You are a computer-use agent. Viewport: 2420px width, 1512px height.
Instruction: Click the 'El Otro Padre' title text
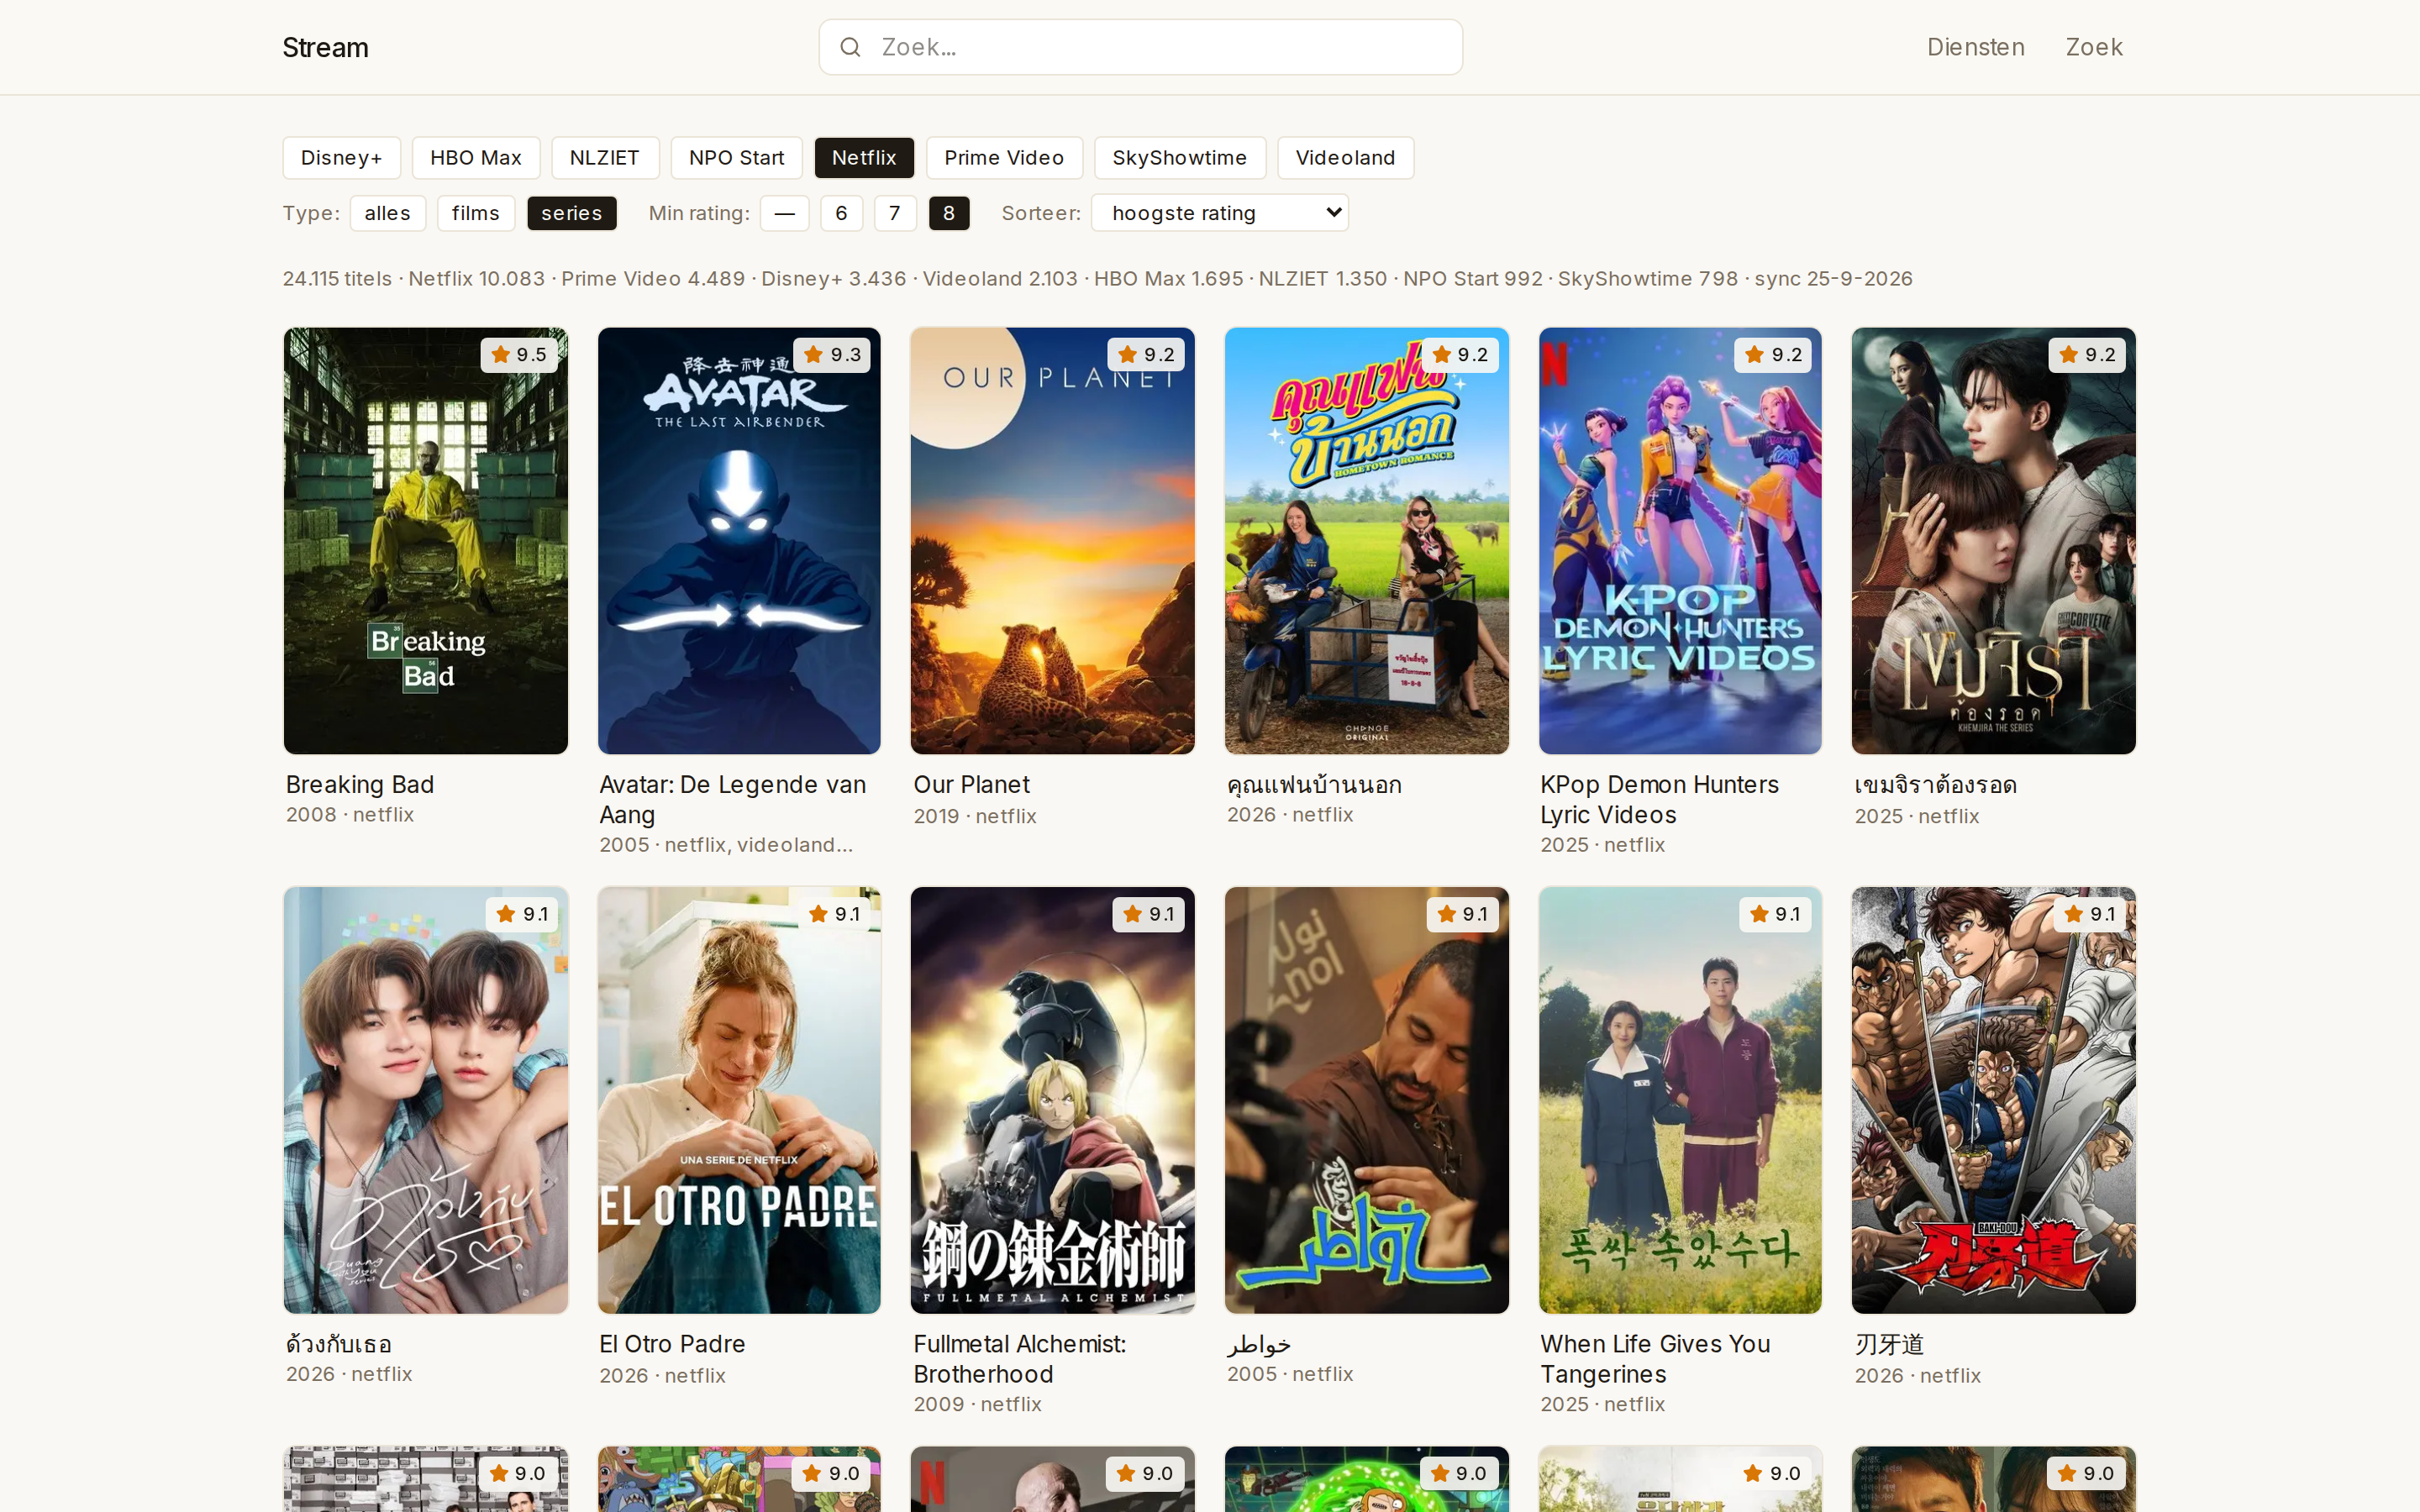click(673, 1344)
